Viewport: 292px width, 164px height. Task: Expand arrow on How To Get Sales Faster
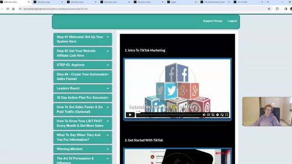[x=108, y=107]
